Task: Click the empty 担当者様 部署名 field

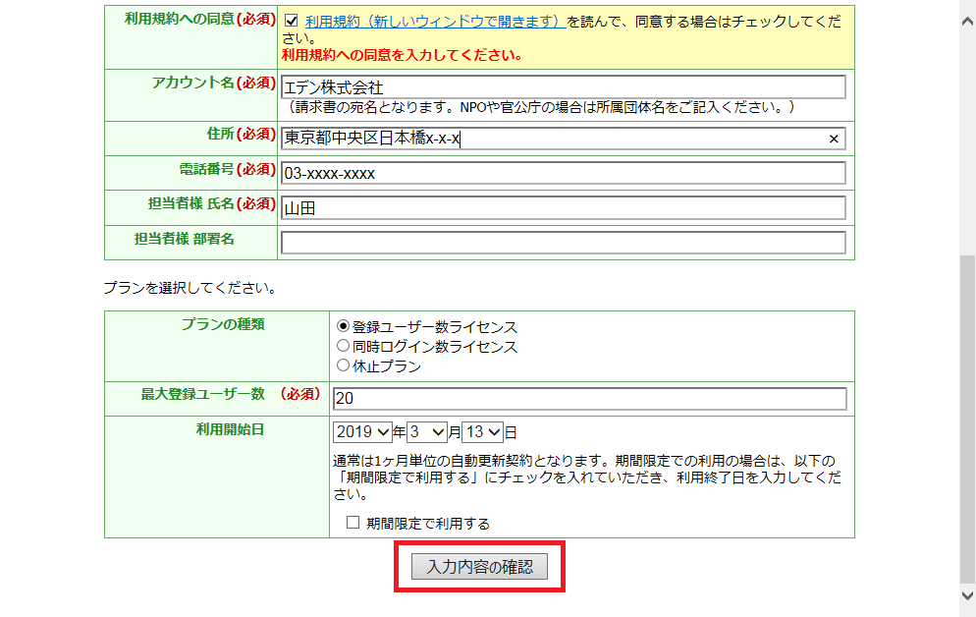Action: (x=564, y=243)
